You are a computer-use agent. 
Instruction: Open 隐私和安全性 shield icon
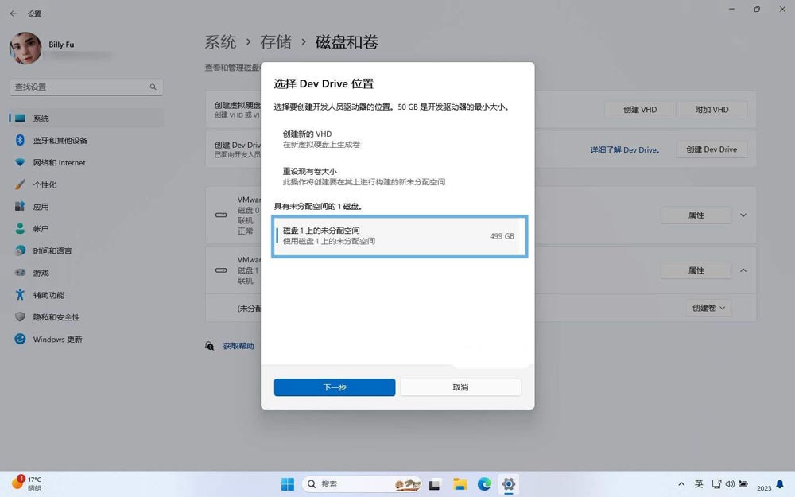[x=50, y=316]
